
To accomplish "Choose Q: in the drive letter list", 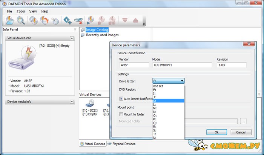I will point(168,123).
